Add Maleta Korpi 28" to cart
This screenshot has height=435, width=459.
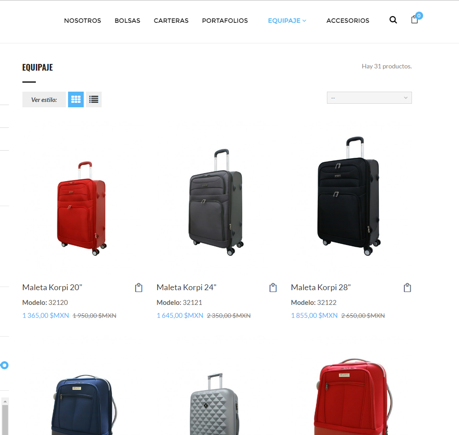(x=407, y=287)
